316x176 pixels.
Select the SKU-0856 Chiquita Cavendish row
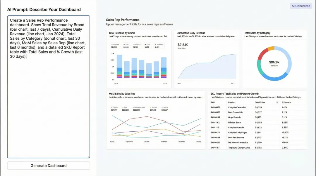click(252, 108)
